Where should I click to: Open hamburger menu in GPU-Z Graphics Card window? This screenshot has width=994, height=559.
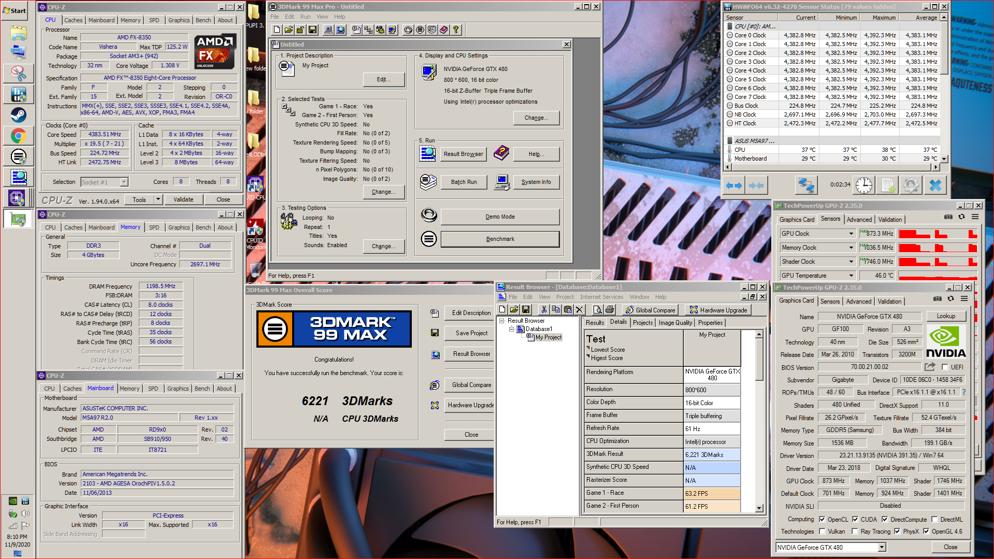coord(964,299)
